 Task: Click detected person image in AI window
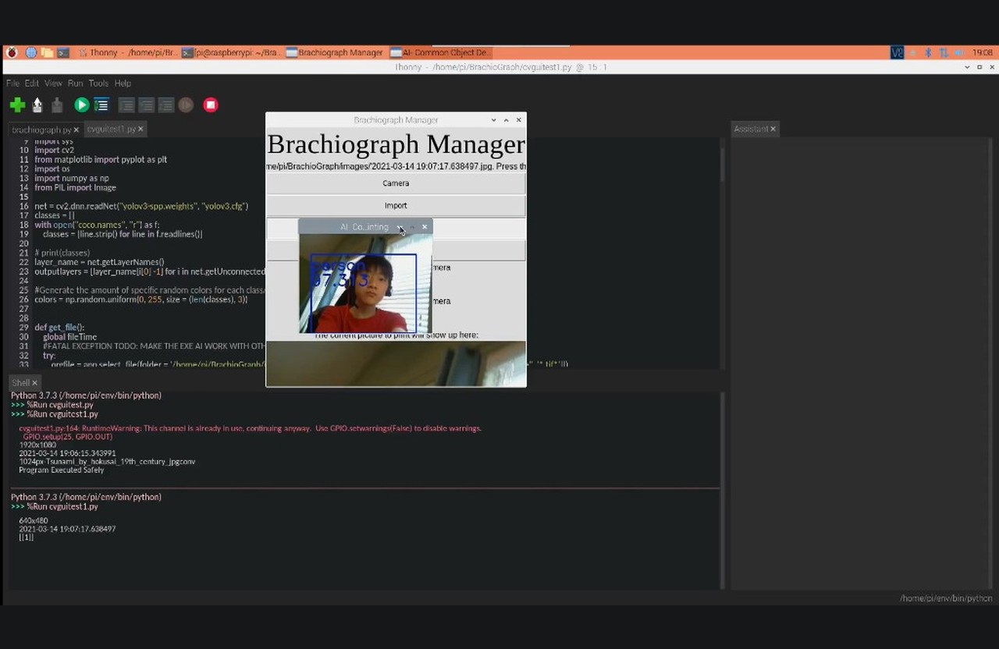tap(365, 284)
